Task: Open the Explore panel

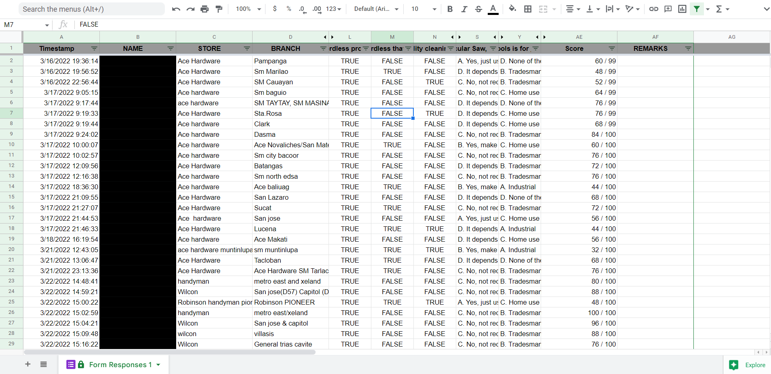Action: tap(747, 365)
